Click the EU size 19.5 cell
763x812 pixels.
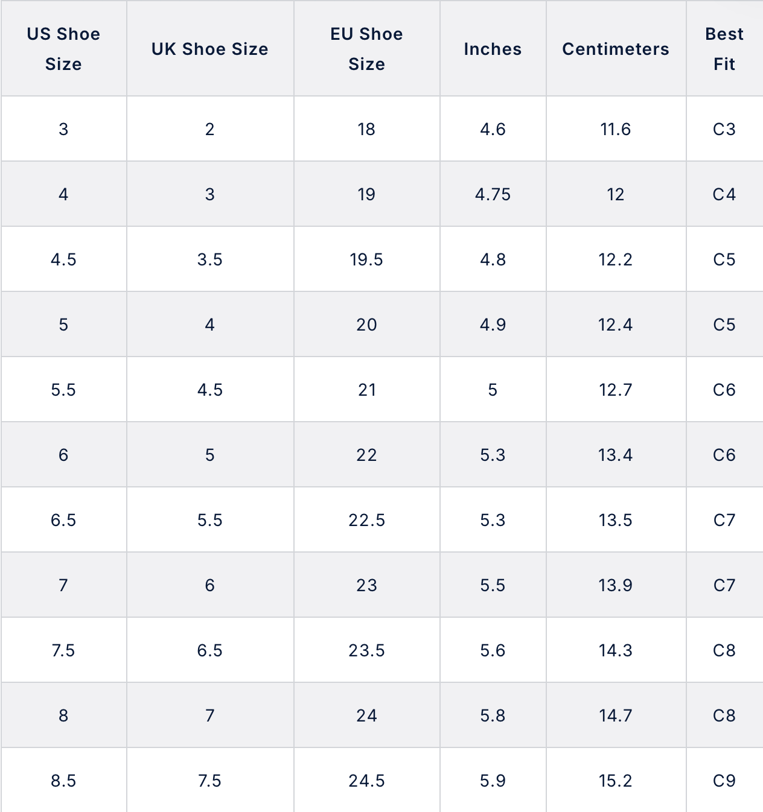pos(367,259)
